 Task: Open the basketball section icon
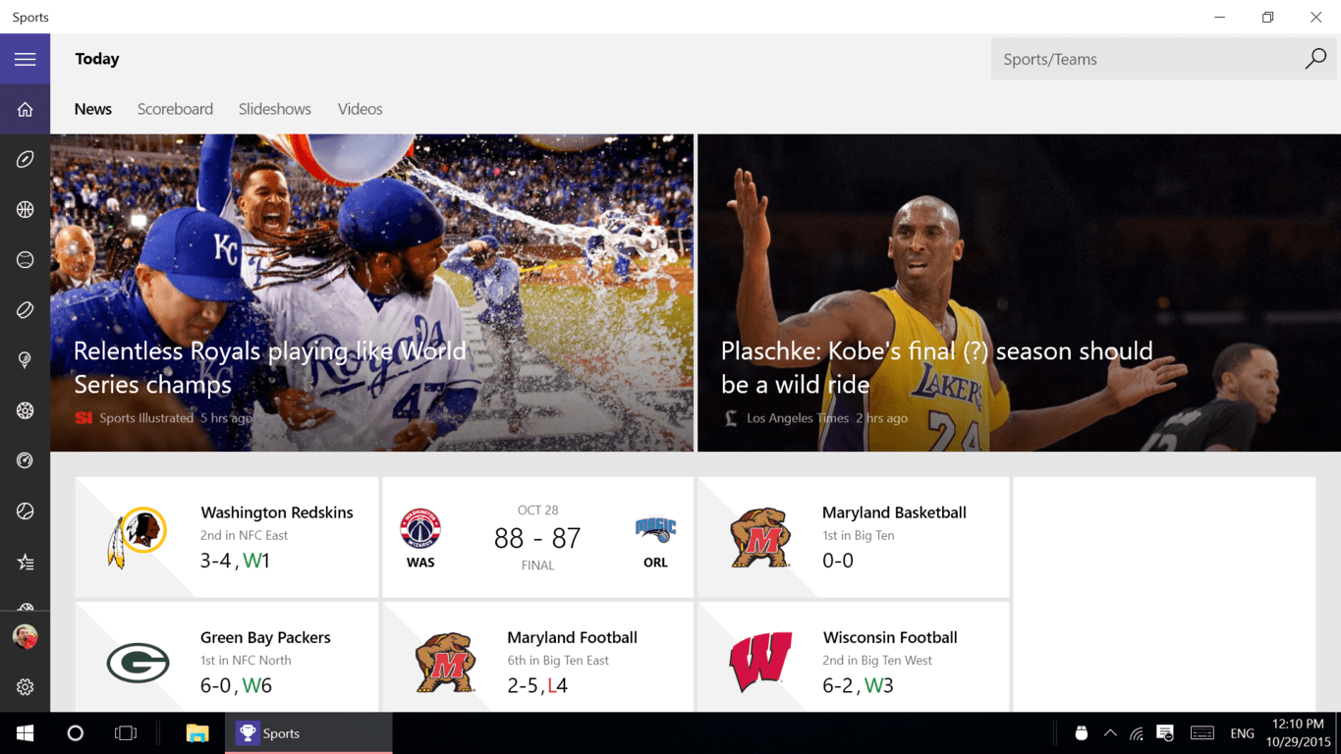tap(25, 209)
